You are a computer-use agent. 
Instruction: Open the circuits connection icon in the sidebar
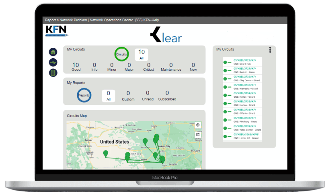tap(53, 62)
